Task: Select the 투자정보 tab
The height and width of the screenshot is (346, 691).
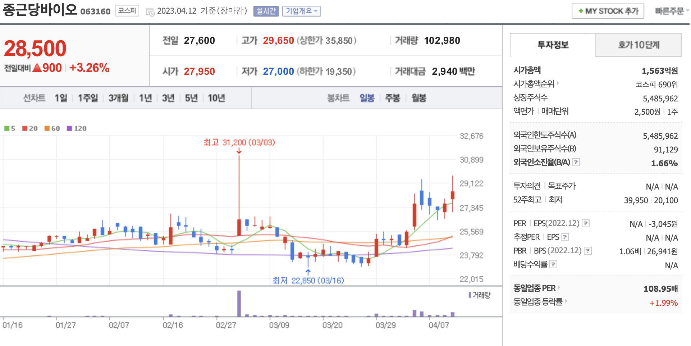Action: 553,45
